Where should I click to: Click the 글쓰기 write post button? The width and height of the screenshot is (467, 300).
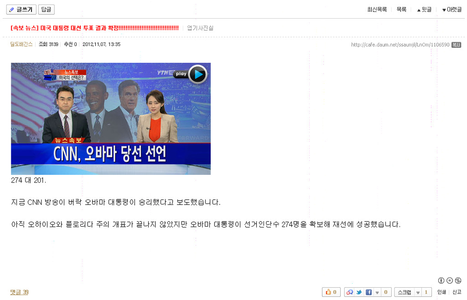click(21, 10)
